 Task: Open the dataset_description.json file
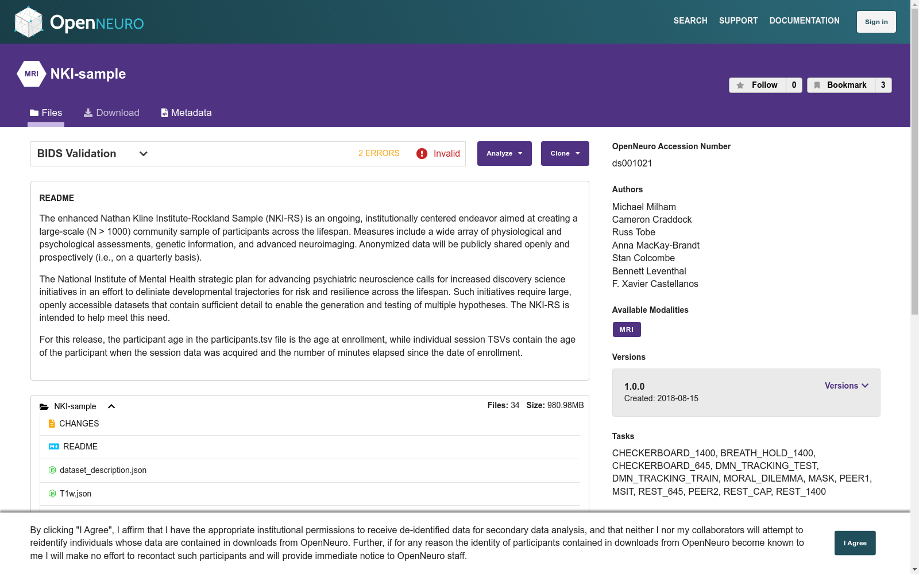[103, 470]
